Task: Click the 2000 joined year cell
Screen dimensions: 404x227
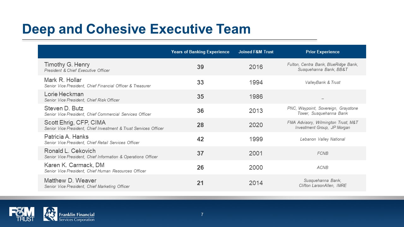Action: [256, 167]
